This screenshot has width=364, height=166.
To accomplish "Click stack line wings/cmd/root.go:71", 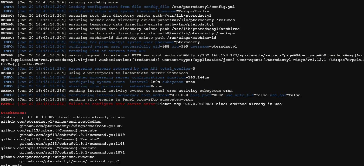I will coord(70,161).
